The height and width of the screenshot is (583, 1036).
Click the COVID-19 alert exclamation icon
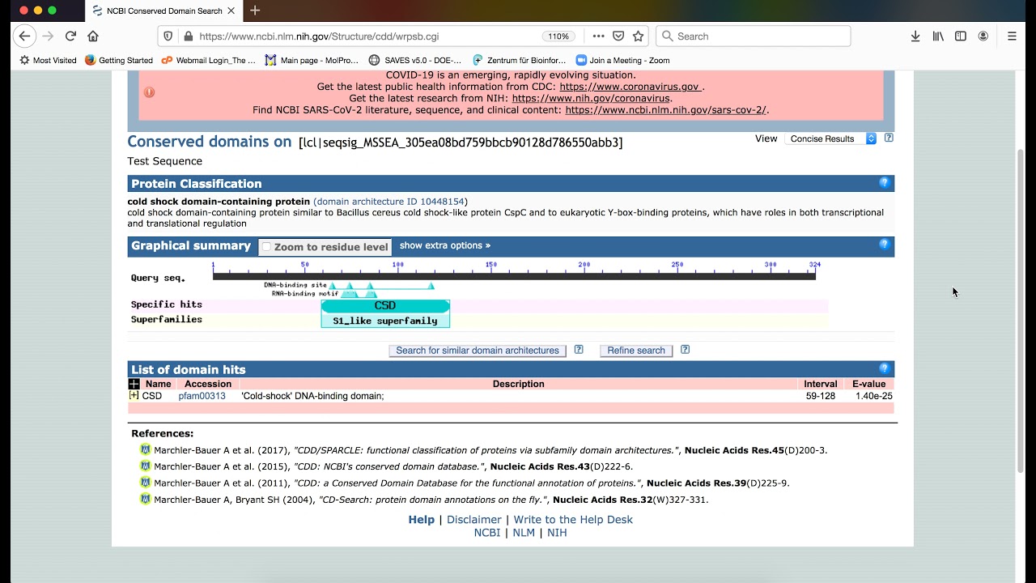tap(149, 92)
